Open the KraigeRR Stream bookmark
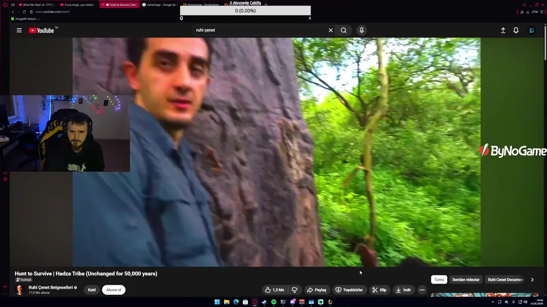The height and width of the screenshot is (307, 547). 26,19
